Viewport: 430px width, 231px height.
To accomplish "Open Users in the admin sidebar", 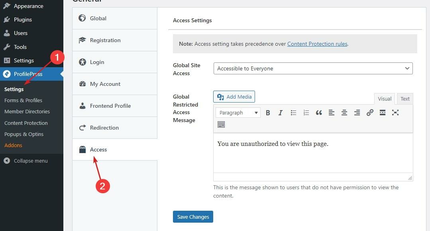I will (31, 33).
